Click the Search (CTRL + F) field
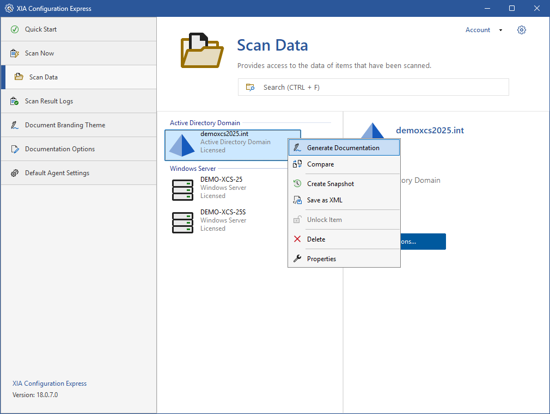Image resolution: width=550 pixels, height=414 pixels. [x=373, y=87]
